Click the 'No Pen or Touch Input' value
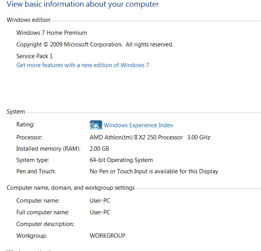The height and width of the screenshot is (251, 261). (154, 171)
